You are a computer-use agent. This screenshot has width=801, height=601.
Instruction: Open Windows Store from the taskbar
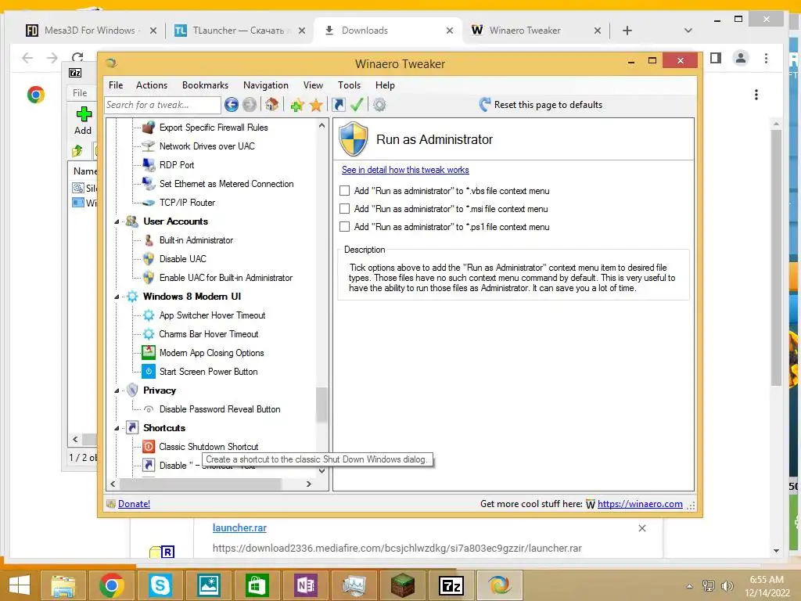pos(257,585)
